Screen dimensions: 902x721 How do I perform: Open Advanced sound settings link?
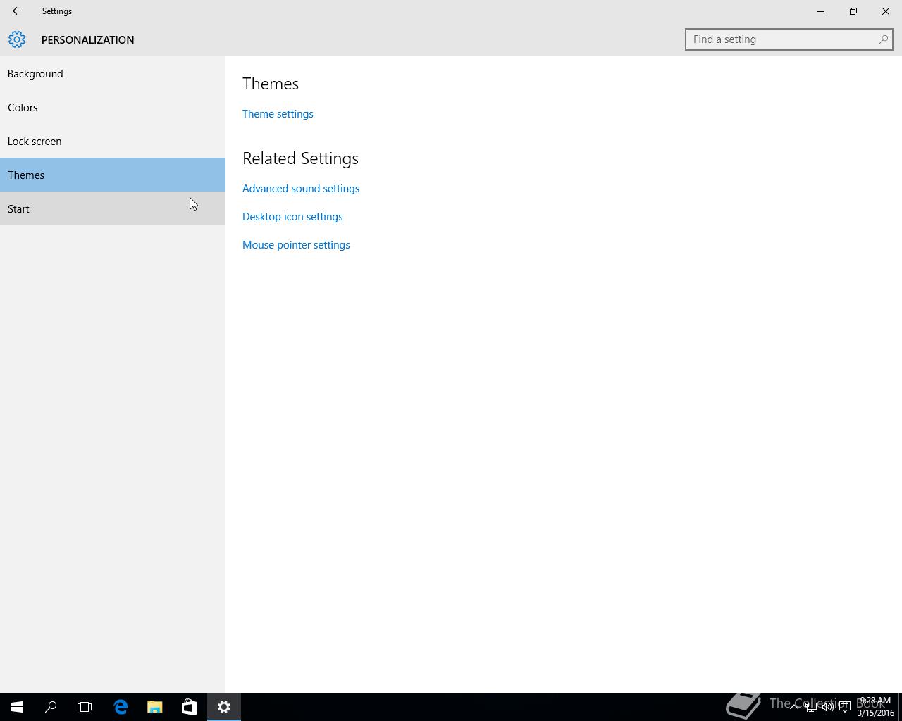(x=301, y=189)
